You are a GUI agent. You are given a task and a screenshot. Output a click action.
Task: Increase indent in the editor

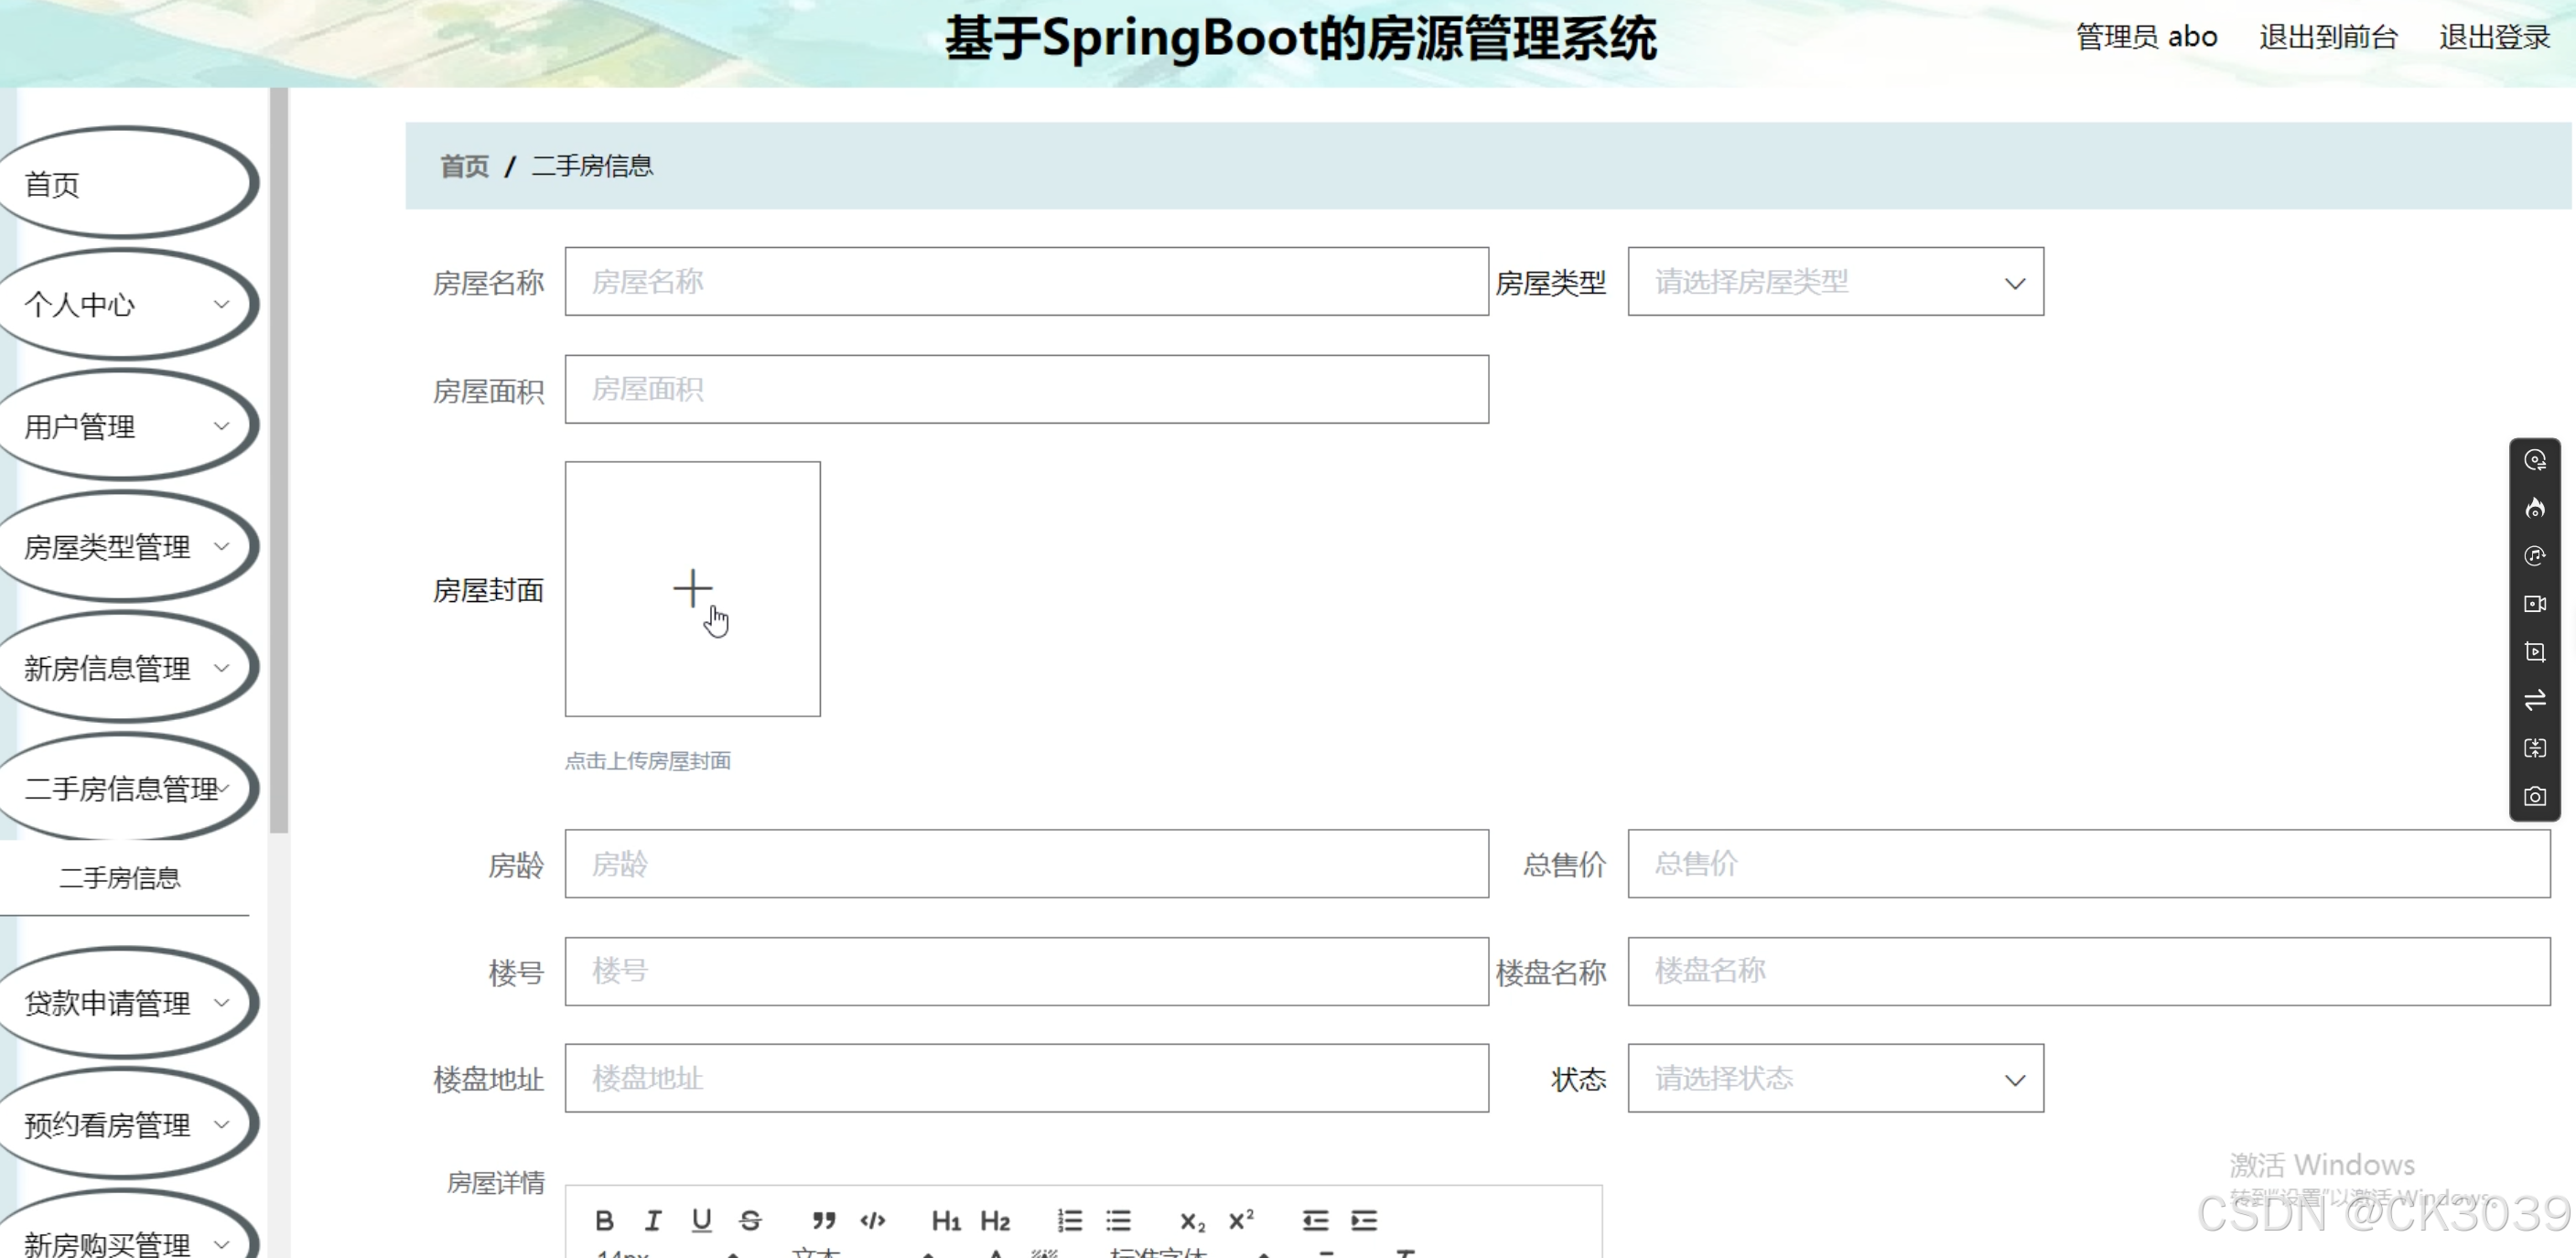pos(1364,1220)
